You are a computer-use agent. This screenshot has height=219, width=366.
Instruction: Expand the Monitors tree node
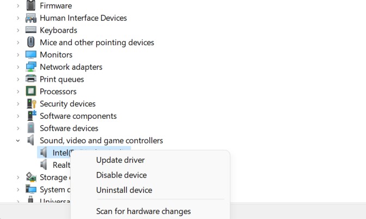click(18, 55)
